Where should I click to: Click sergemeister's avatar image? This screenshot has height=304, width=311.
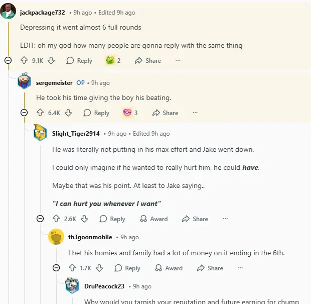click(x=25, y=82)
